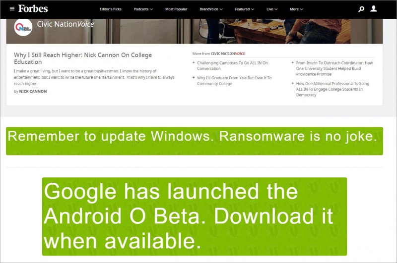Open How One Millennial Professional article
The image size is (397, 263).
[x=332, y=89]
